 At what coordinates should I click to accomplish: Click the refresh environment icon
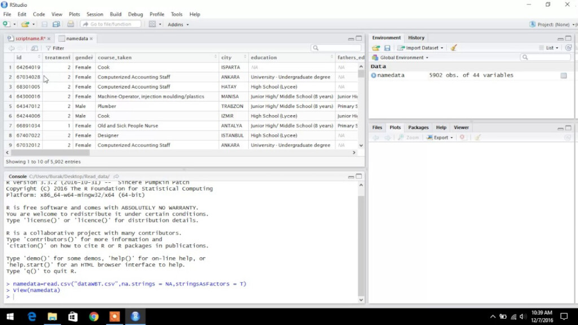coord(568,48)
